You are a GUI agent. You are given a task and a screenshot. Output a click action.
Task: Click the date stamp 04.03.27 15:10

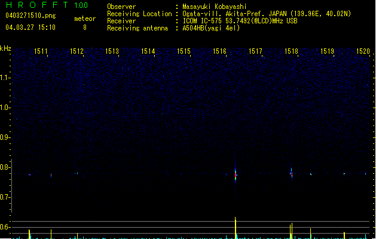(x=30, y=27)
